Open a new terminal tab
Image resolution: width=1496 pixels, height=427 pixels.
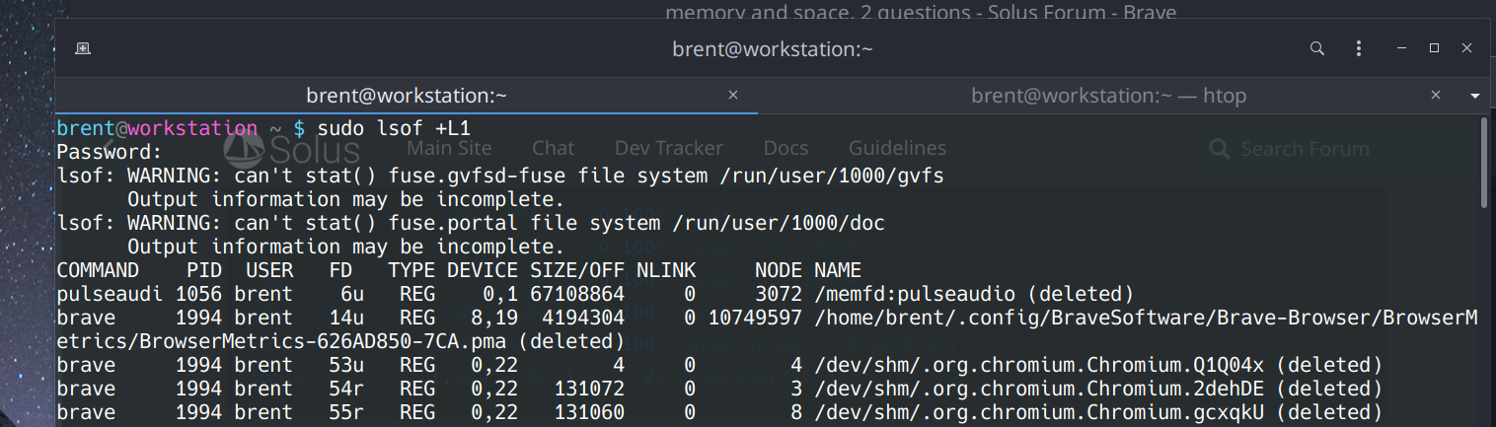click(84, 48)
